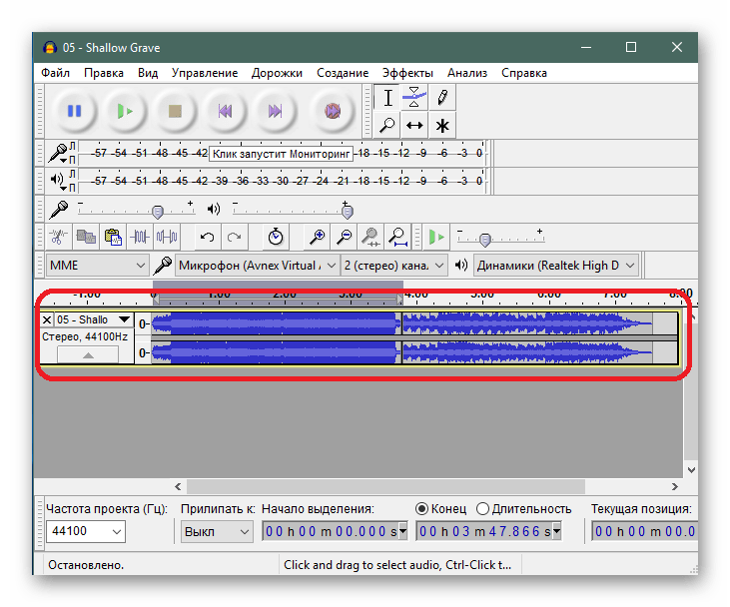Click the current position time field

click(644, 531)
